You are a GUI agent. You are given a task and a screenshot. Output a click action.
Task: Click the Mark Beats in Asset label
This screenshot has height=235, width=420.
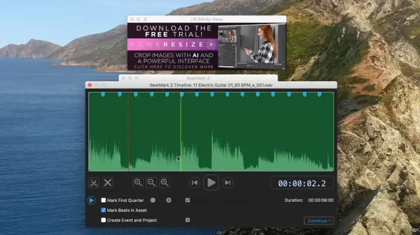tap(127, 211)
